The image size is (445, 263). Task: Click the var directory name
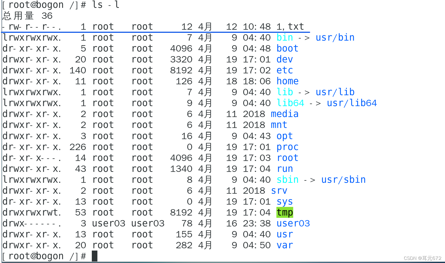pos(285,245)
